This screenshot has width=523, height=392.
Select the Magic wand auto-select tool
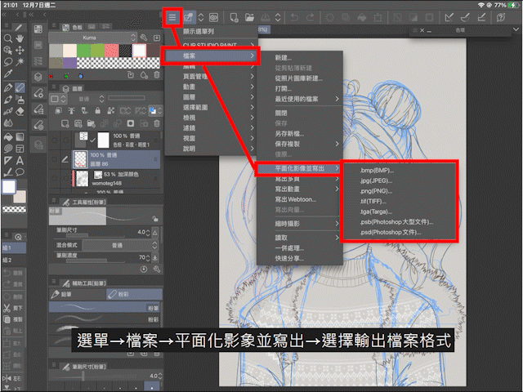20,61
